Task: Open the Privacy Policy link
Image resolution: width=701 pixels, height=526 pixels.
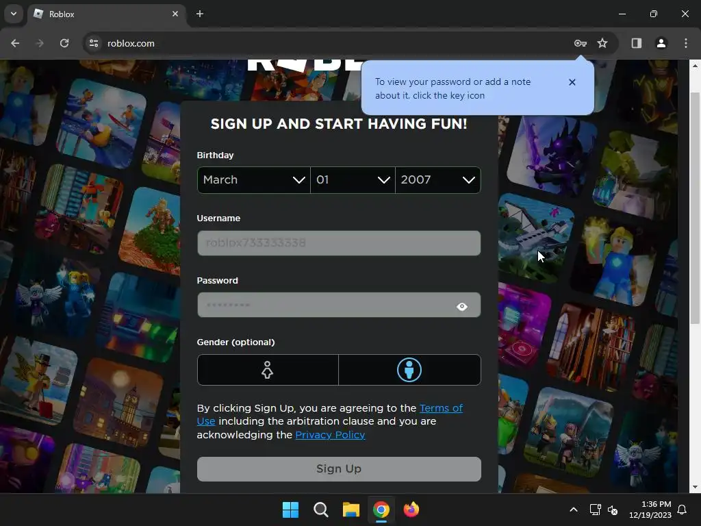Action: 331,435
